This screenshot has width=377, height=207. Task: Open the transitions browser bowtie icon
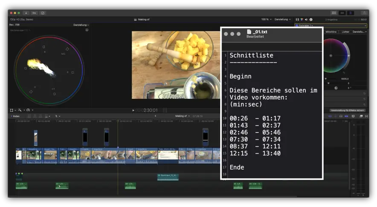point(366,116)
